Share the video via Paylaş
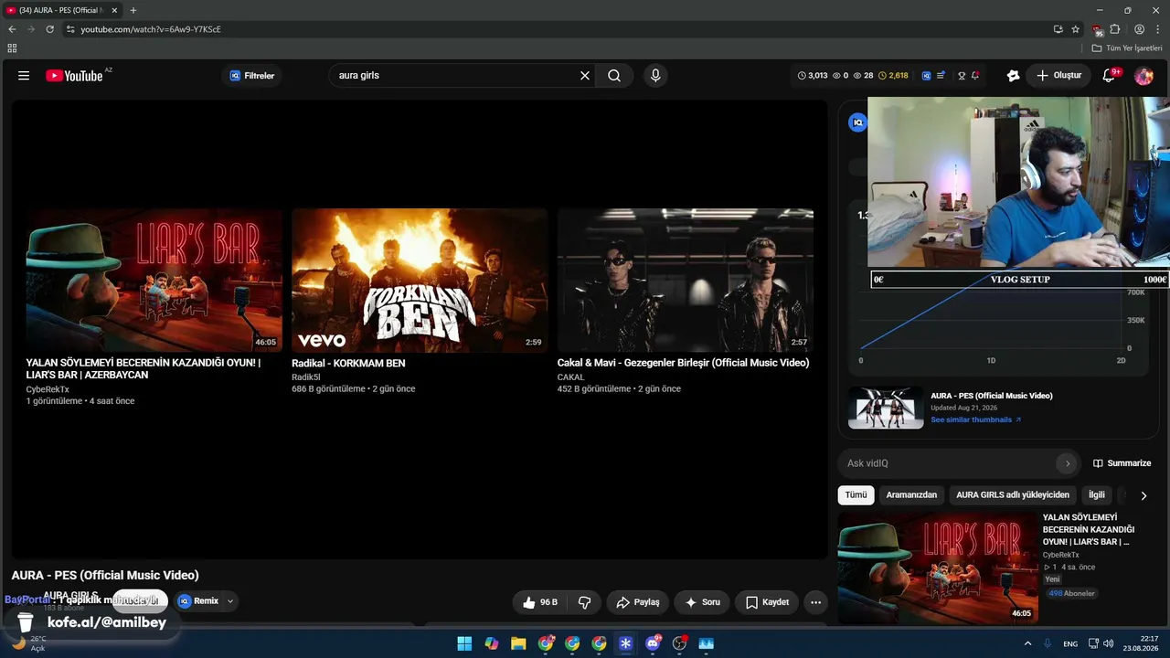Screen dimensions: 1170x658 (637, 602)
